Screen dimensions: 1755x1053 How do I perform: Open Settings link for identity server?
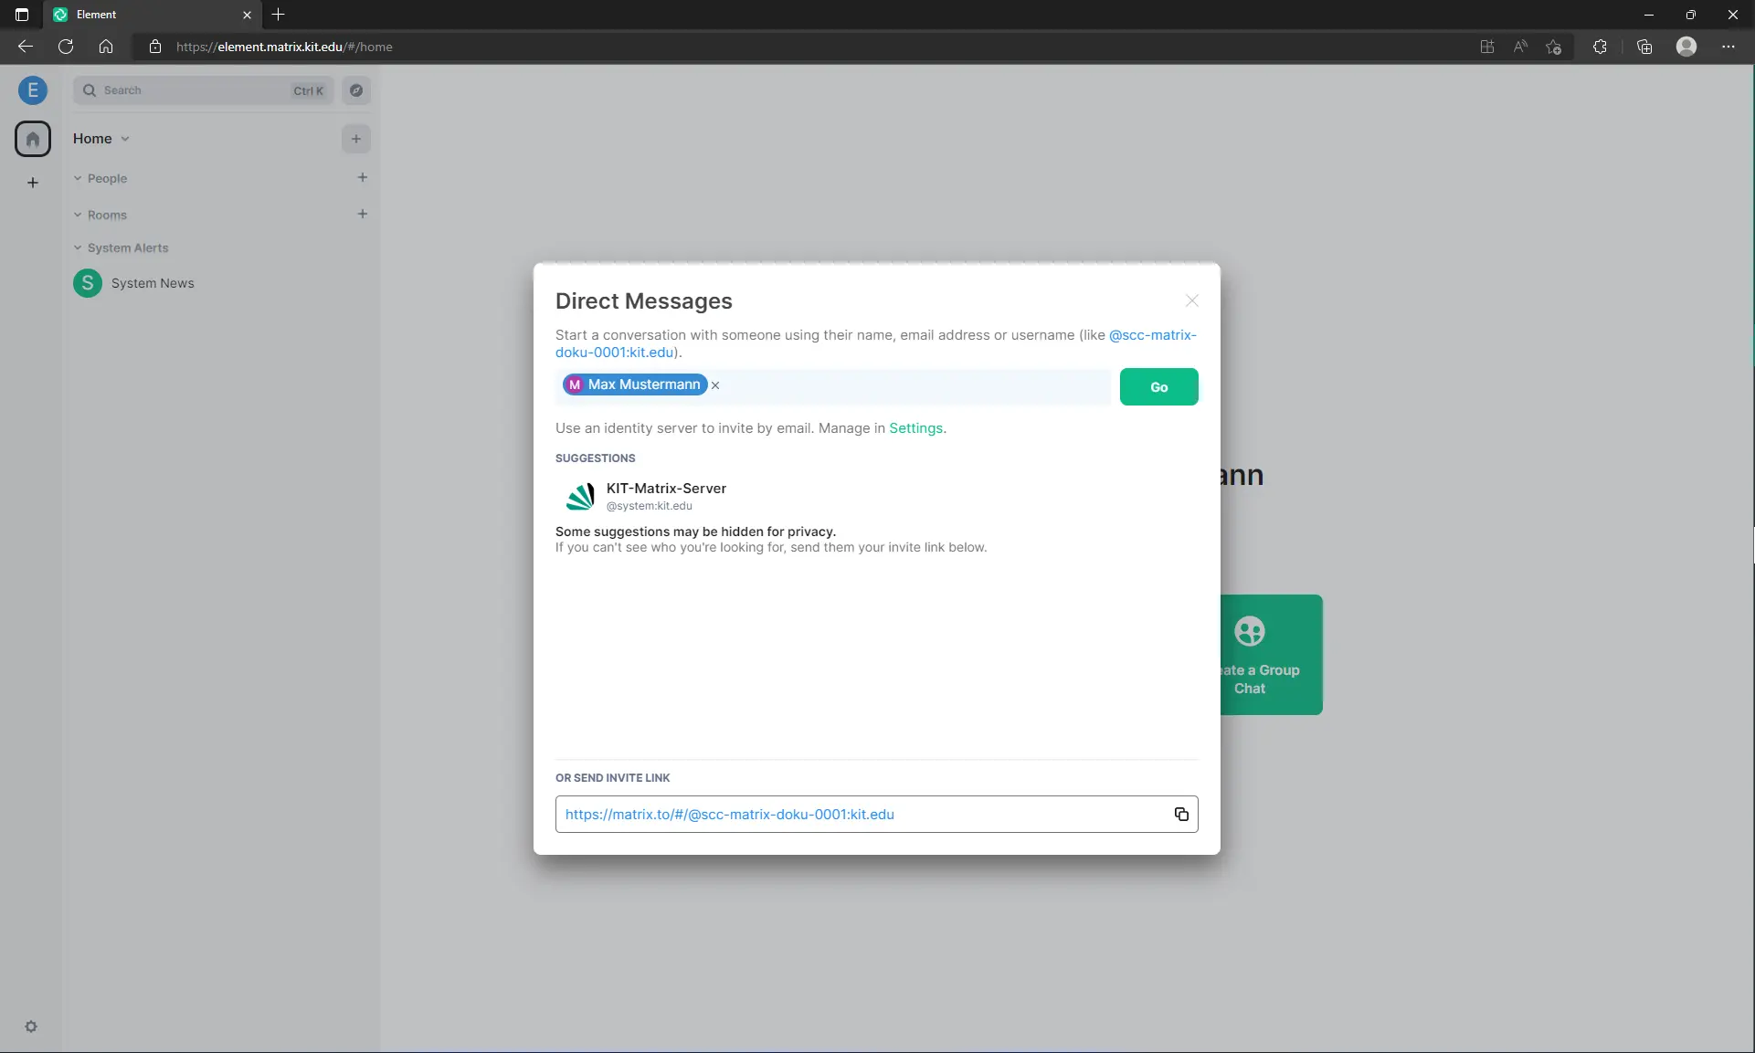tap(915, 428)
